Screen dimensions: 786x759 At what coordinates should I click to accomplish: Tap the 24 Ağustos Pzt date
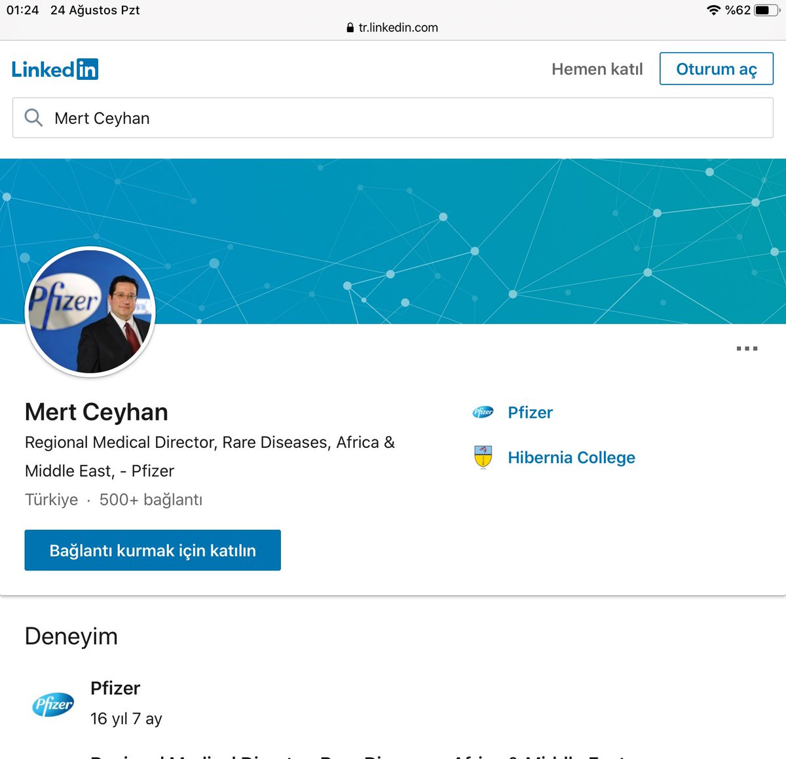[95, 10]
